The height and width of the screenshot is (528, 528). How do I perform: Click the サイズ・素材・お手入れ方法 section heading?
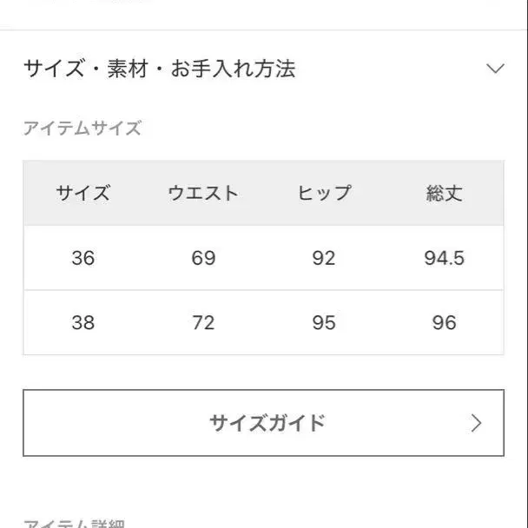coord(160,69)
